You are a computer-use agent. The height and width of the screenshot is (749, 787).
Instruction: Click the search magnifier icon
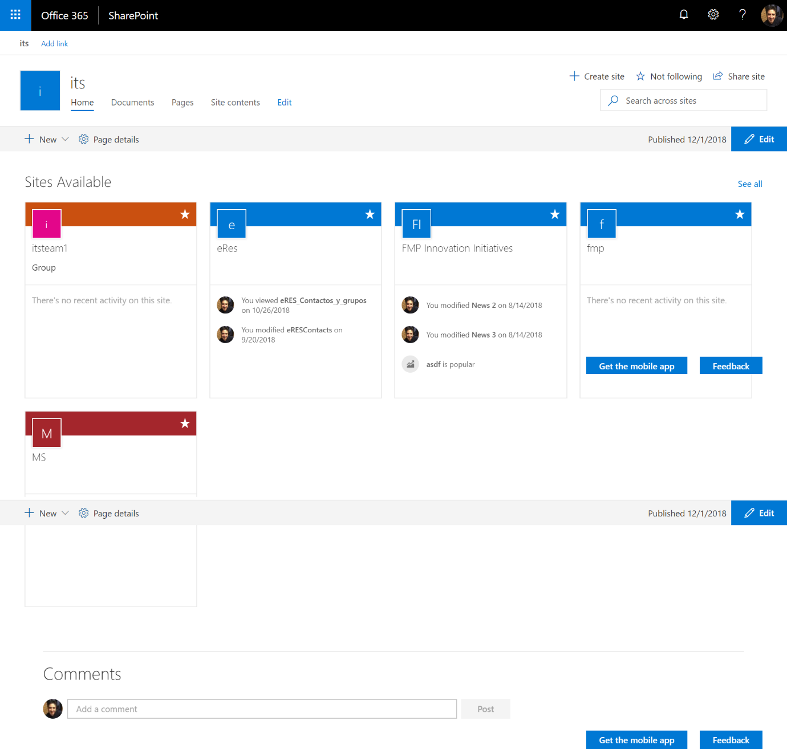point(613,100)
